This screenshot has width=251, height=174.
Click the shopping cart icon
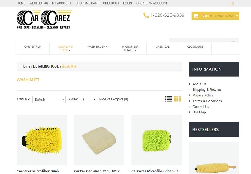(196, 16)
